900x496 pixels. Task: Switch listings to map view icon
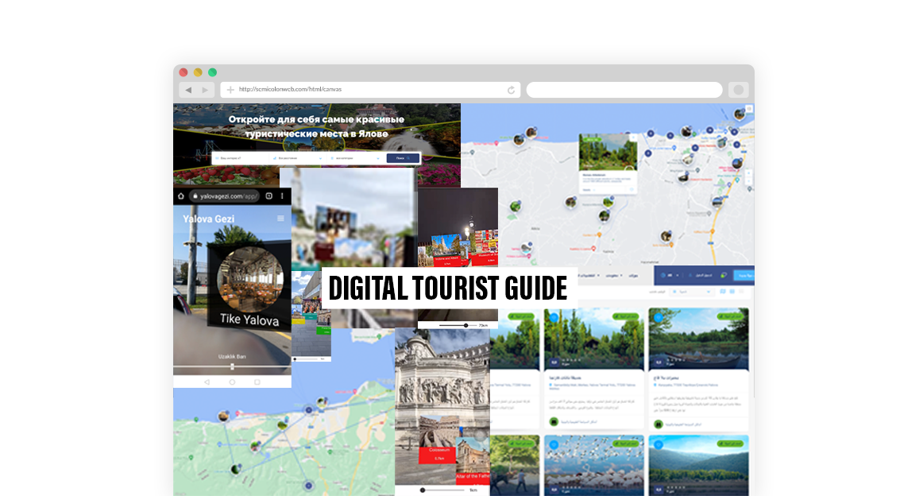tap(723, 292)
